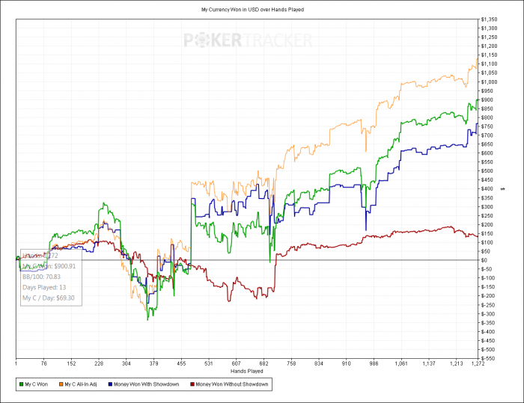Click the $900 y-axis value
This screenshot has height=403, width=524.
coord(489,100)
